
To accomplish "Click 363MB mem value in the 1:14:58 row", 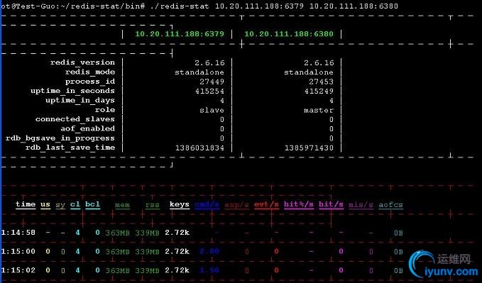I will point(117,233).
